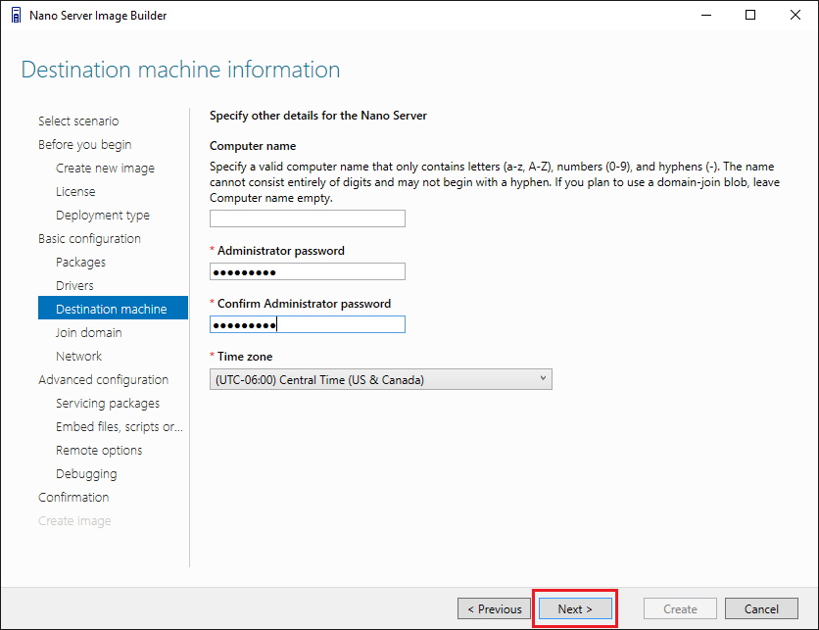Open the Deployment type step

[102, 215]
